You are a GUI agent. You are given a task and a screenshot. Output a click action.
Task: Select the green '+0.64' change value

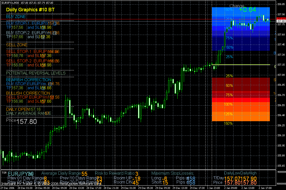click(248, 10)
